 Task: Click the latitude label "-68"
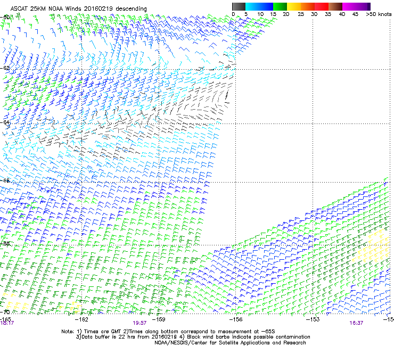pyautogui.click(x=5, y=243)
